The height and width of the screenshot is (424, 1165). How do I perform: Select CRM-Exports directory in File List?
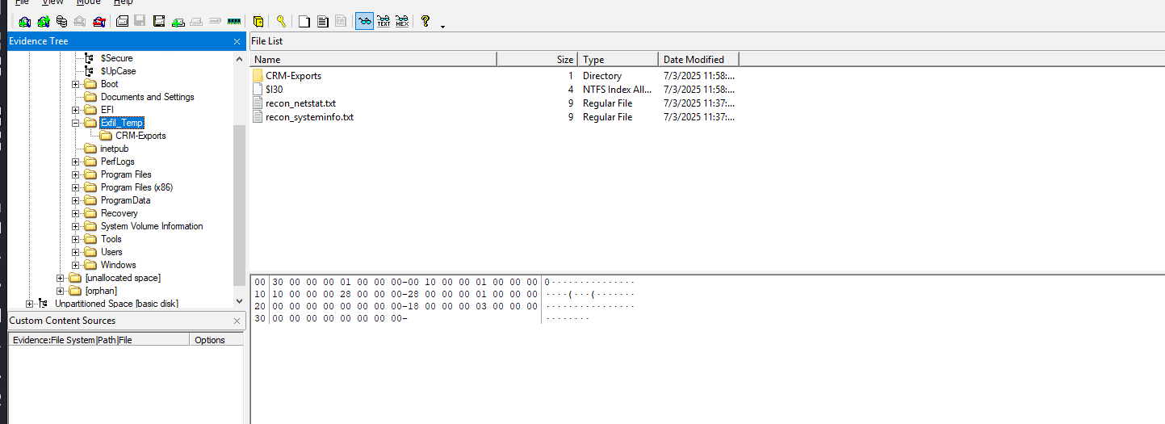(293, 76)
